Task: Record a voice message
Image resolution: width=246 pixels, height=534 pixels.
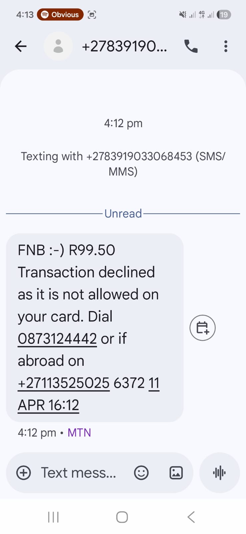Action: pyautogui.click(x=219, y=473)
